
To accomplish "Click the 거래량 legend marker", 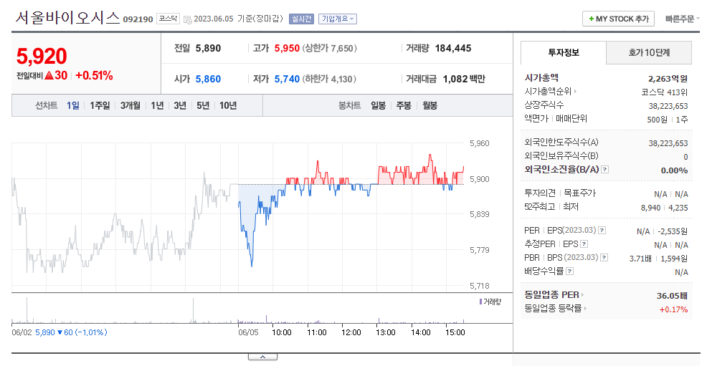I will click(480, 302).
